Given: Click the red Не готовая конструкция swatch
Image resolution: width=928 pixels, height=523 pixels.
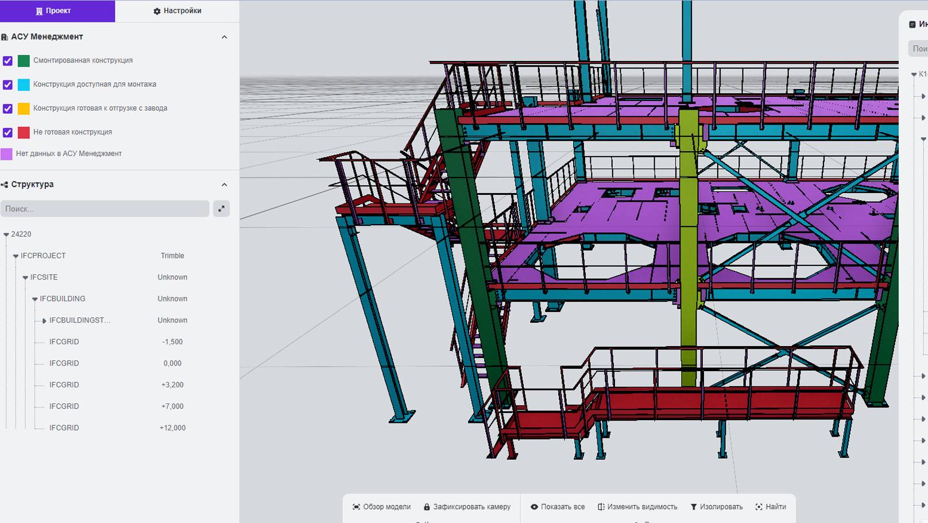Looking at the screenshot, I should point(24,132).
